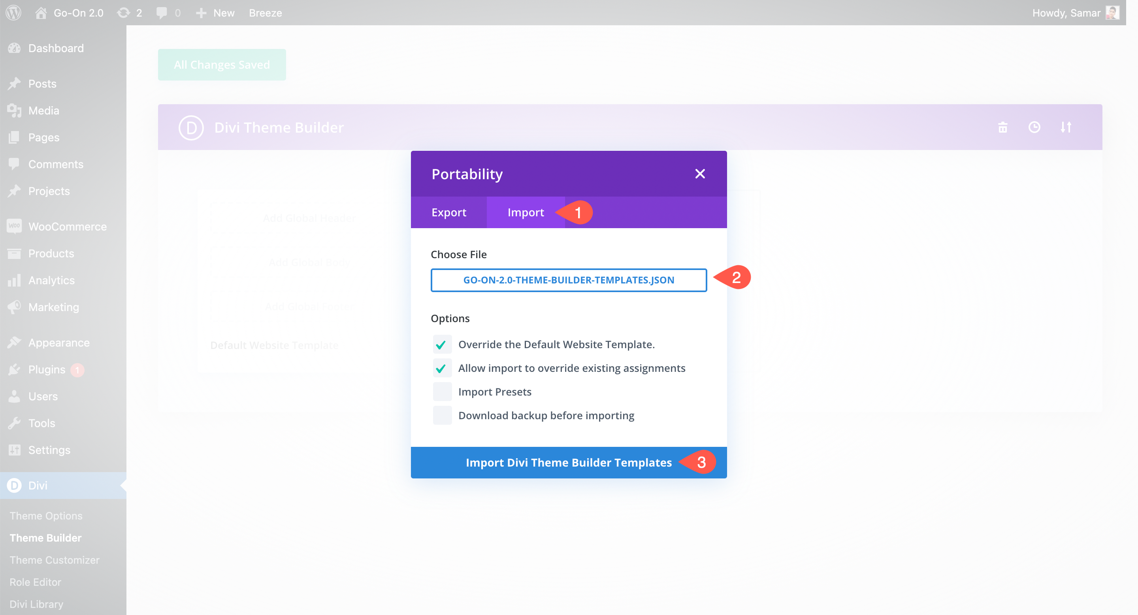1138x615 pixels.
Task: Open Breeze in the admin bar
Action: [x=265, y=13]
